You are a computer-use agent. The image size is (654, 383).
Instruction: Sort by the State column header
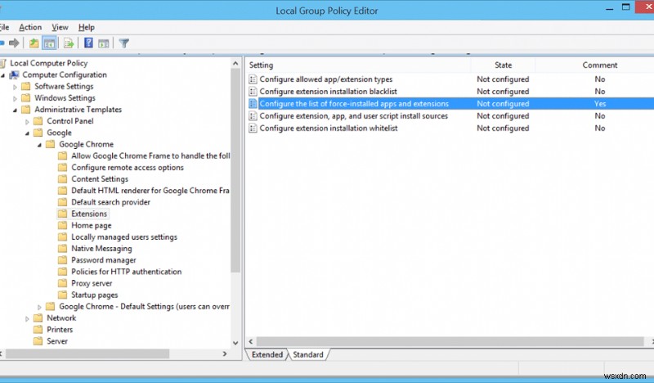[x=503, y=65]
